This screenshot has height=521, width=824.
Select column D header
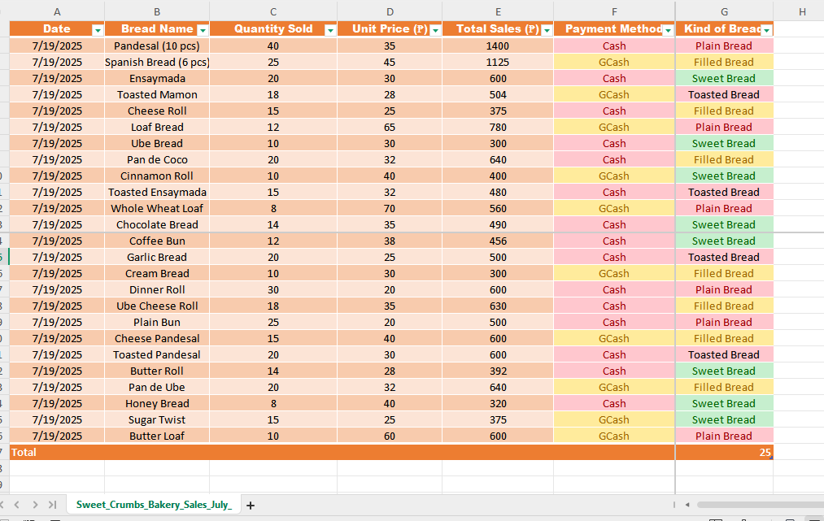pyautogui.click(x=390, y=11)
